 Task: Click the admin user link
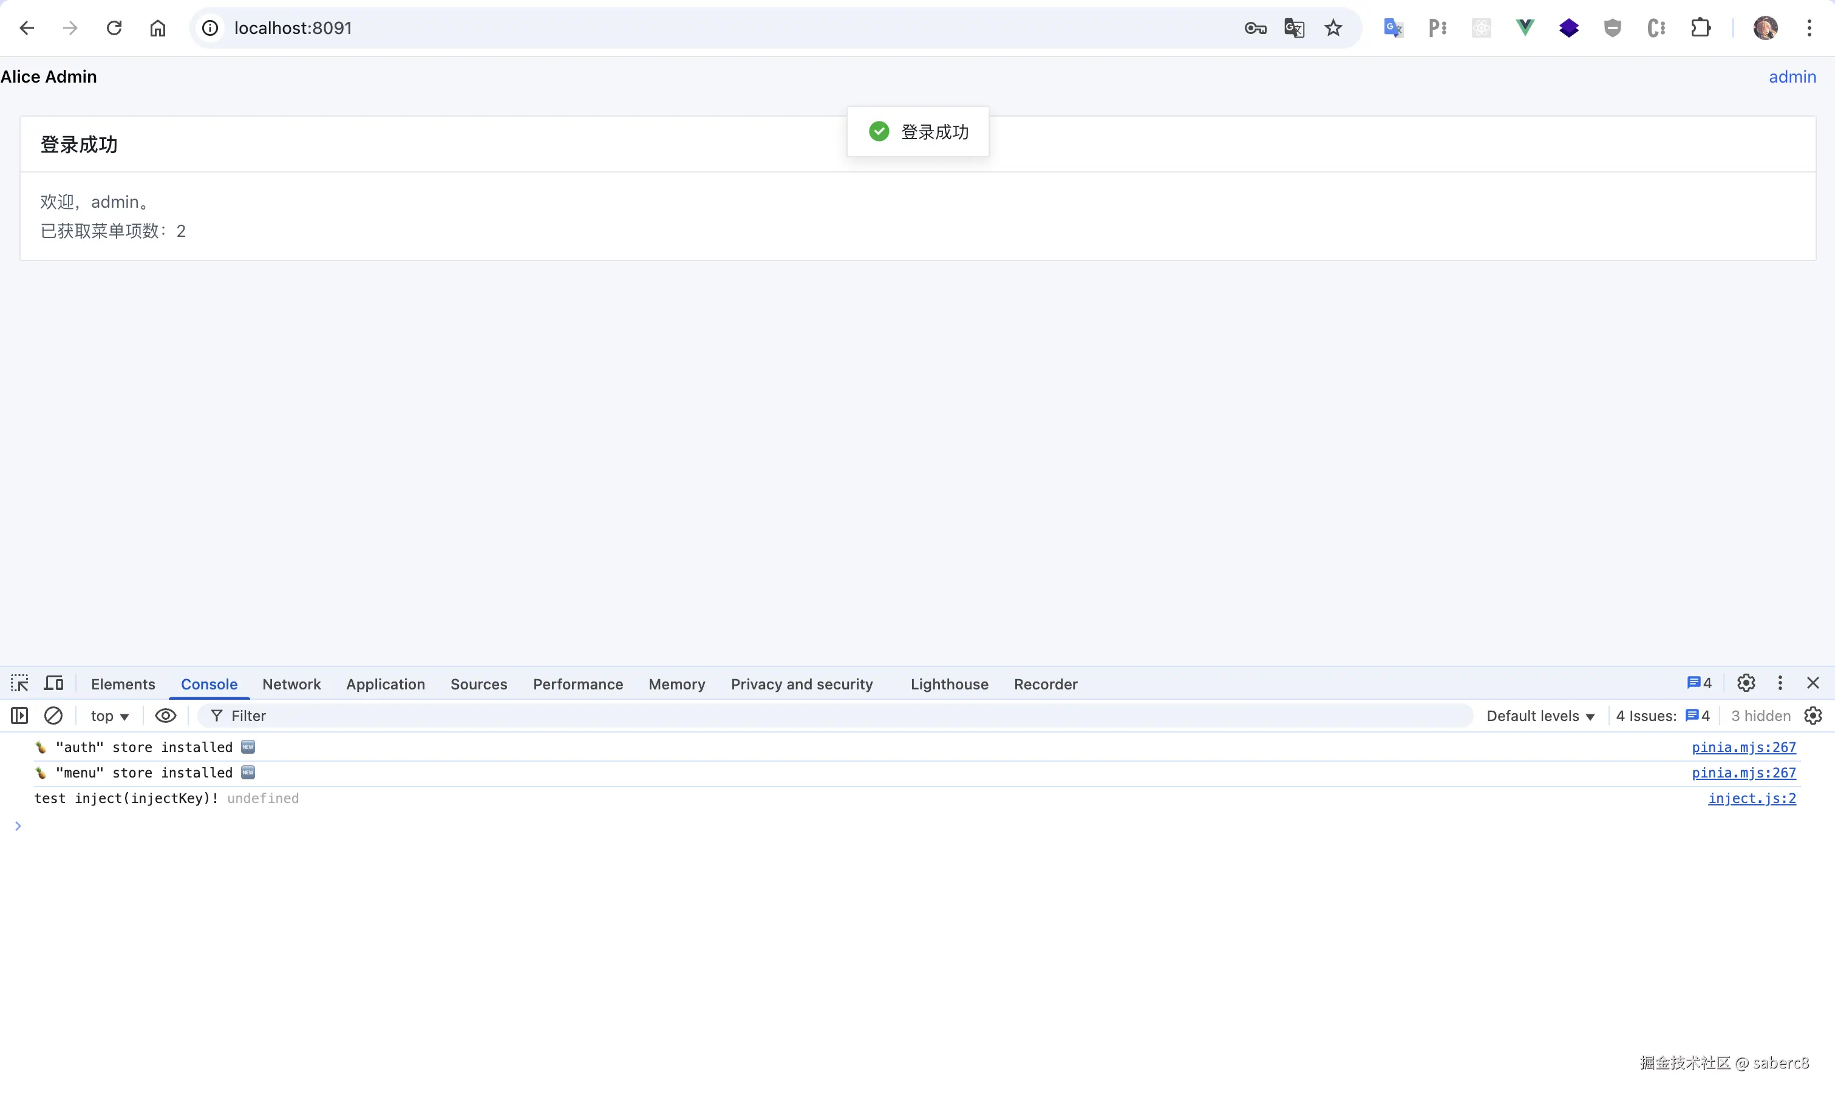pyautogui.click(x=1791, y=77)
